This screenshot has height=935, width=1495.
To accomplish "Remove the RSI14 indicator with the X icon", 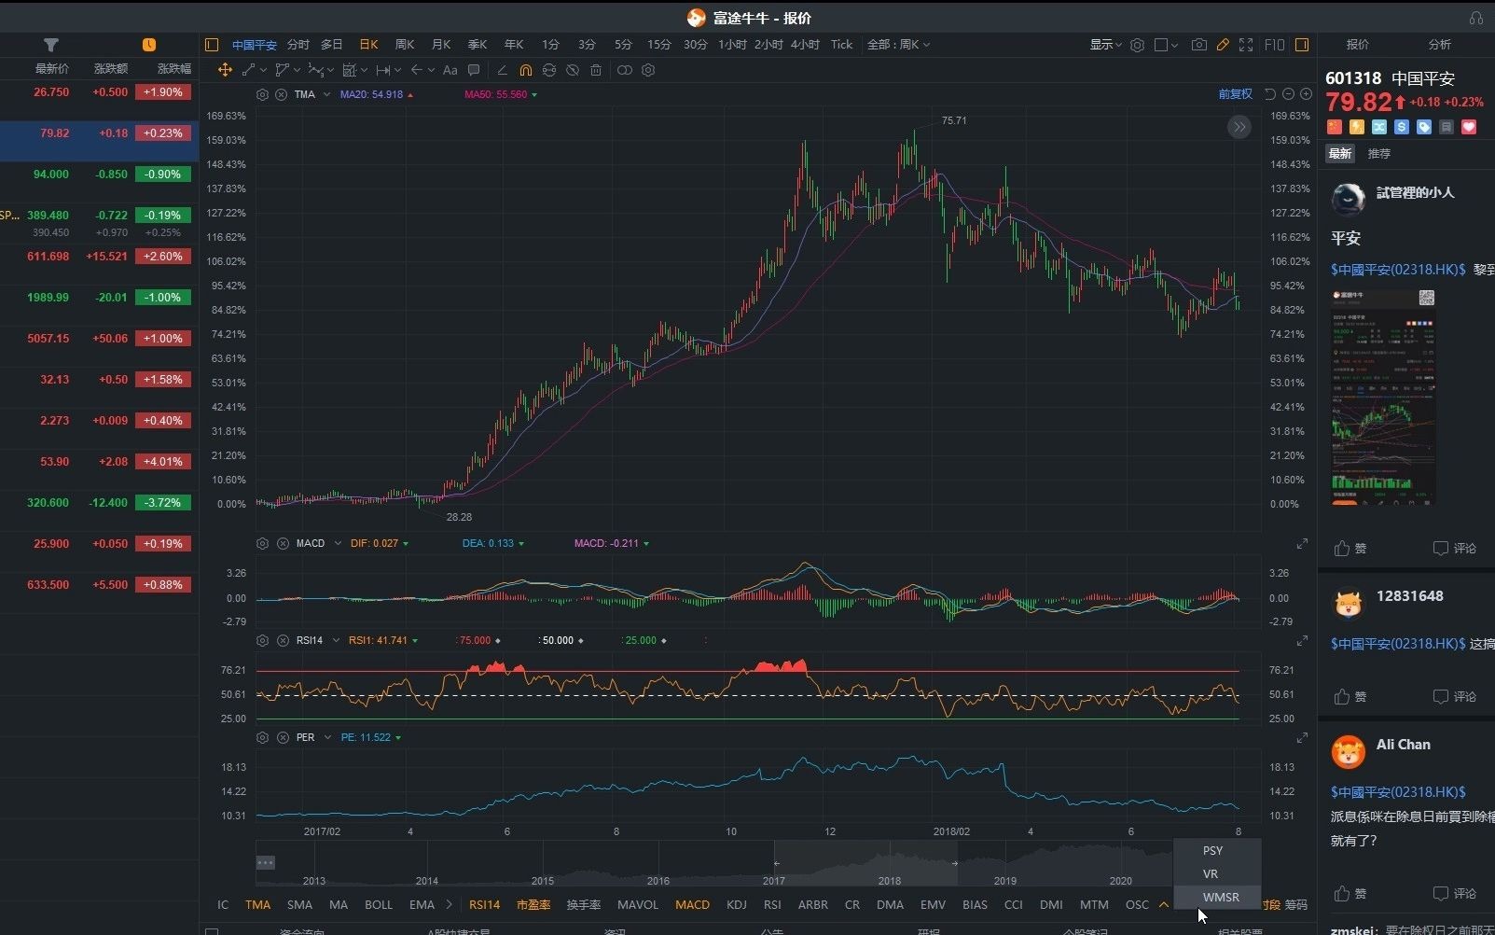I will (283, 641).
